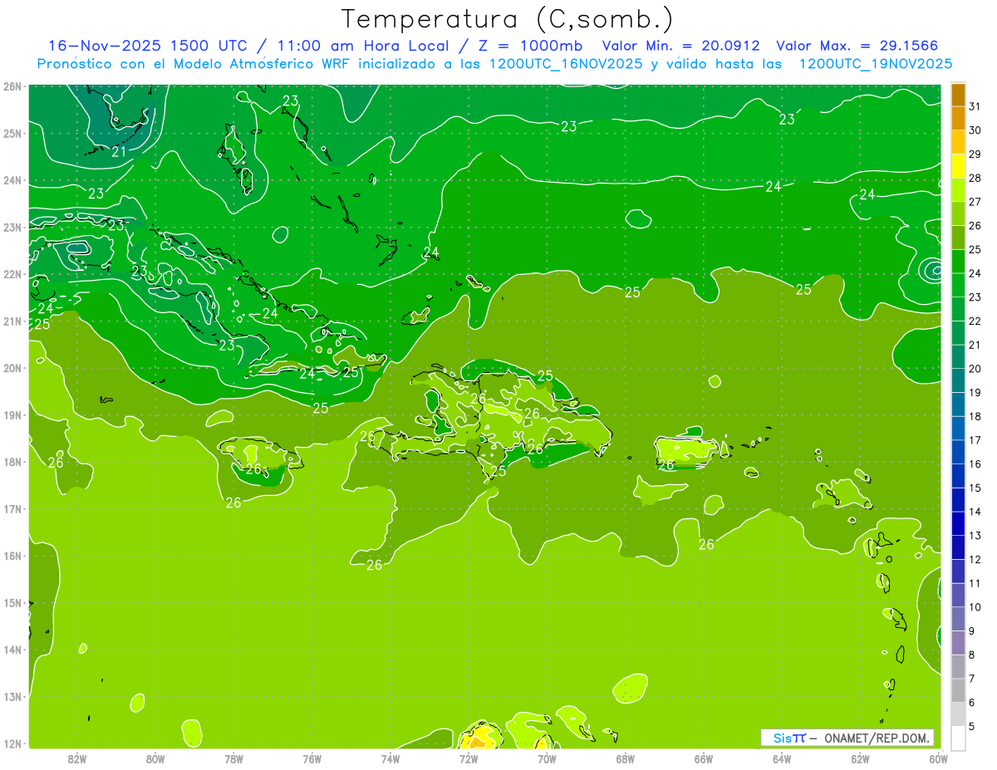Click the legend scale value 18

click(975, 416)
